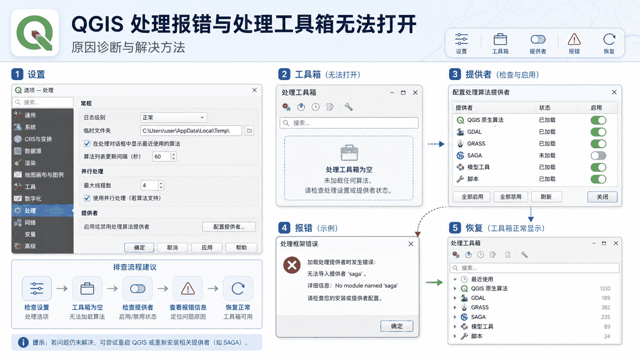
Task: Click 应用 in options dialog
Action: click(x=207, y=247)
